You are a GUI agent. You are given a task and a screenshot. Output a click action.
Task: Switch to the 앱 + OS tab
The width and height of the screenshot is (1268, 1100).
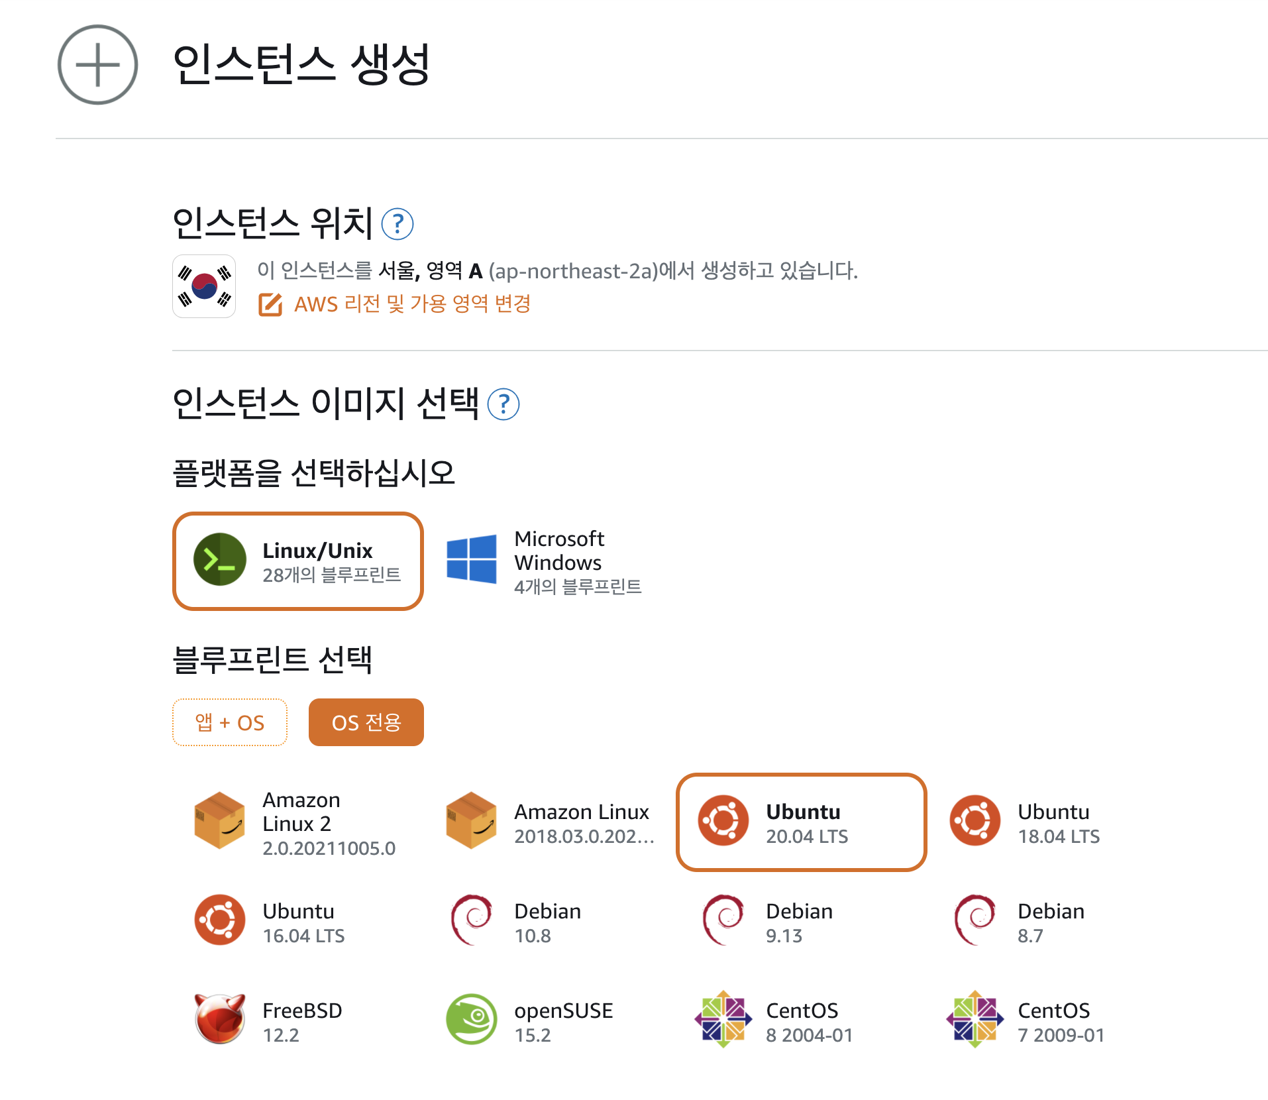230,722
